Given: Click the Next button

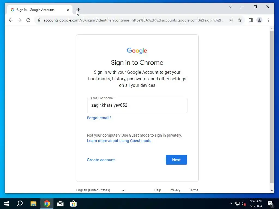Looking at the screenshot, I should click(176, 160).
